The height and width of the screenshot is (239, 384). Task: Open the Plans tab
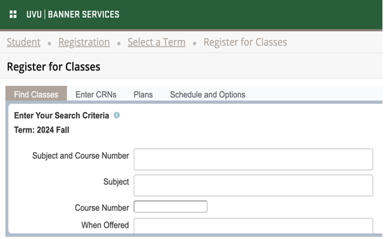point(143,95)
